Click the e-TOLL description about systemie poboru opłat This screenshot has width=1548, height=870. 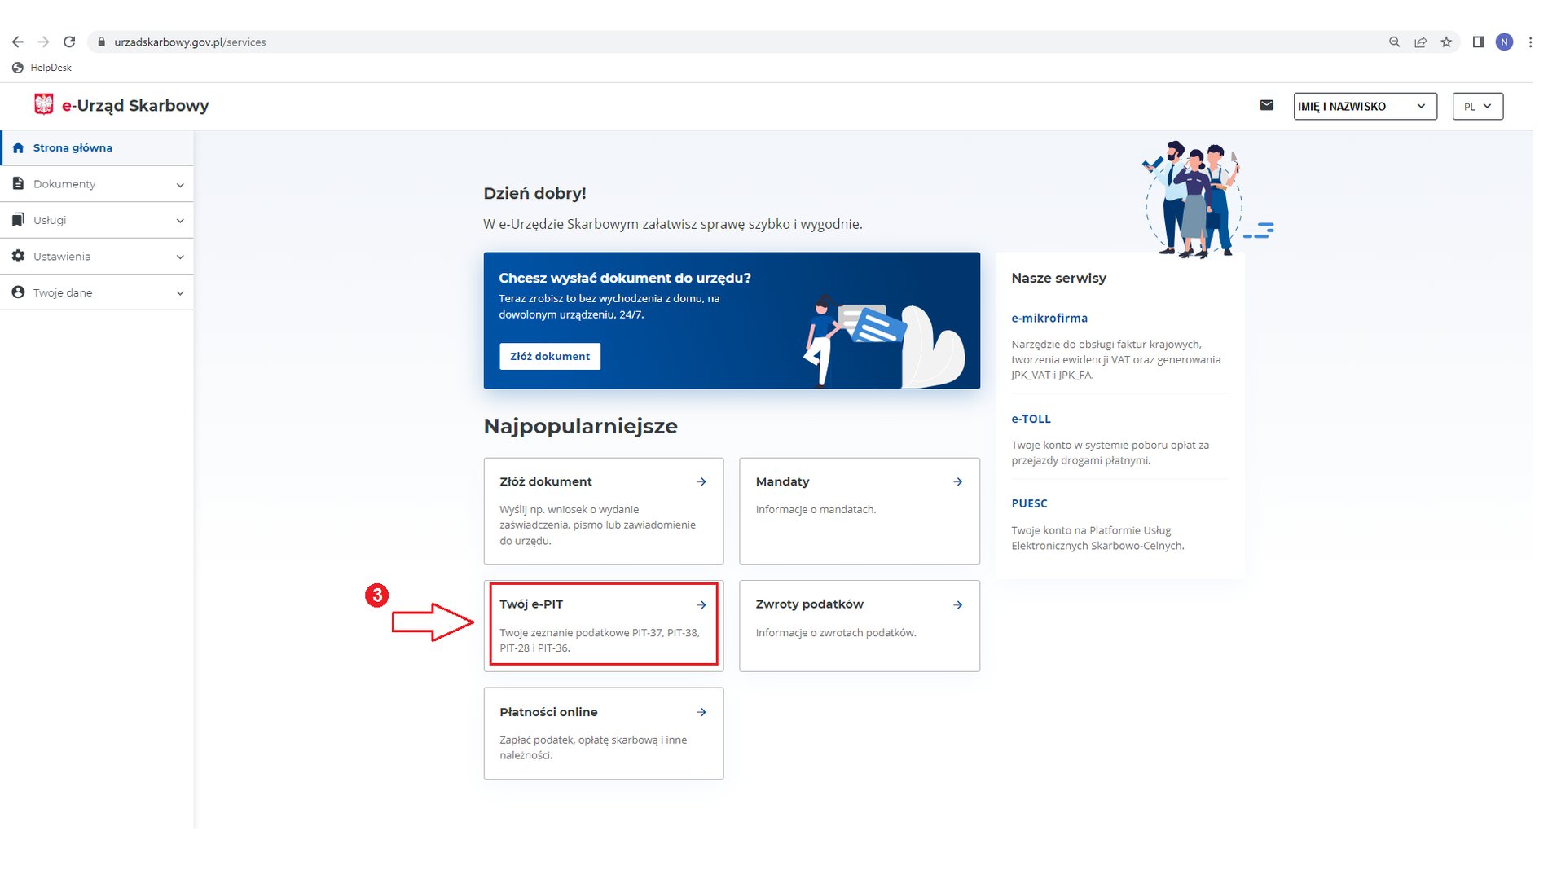[1110, 452]
